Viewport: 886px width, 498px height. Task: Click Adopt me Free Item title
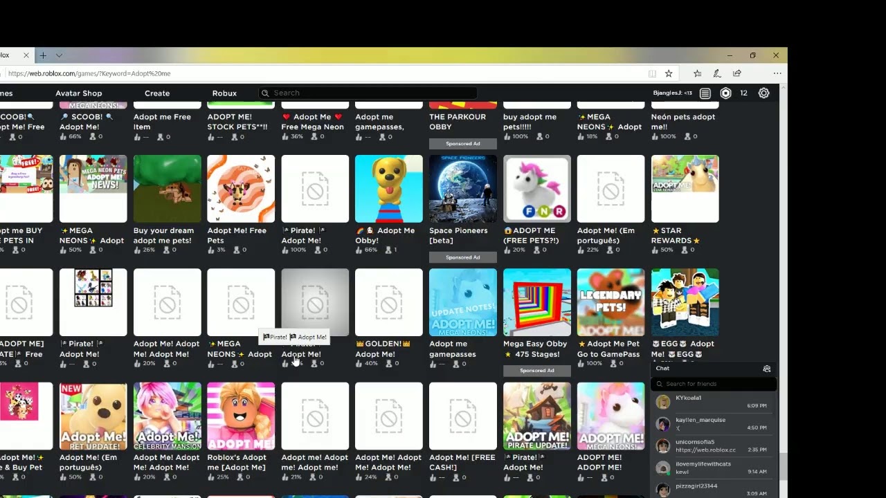point(162,122)
